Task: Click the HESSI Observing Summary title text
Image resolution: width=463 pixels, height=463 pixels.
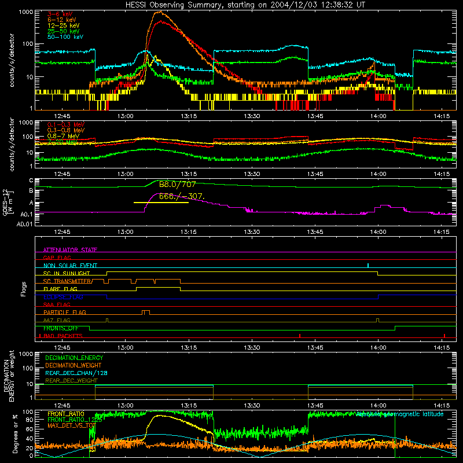Action: point(245,5)
